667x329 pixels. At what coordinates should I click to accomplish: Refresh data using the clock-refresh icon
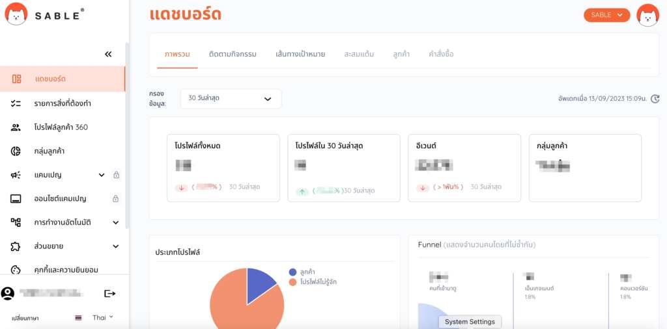tap(655, 99)
